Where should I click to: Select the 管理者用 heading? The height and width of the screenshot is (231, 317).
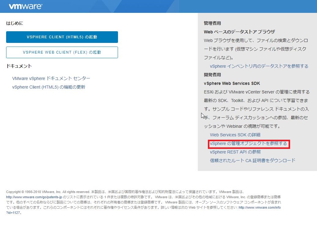tap(212, 23)
